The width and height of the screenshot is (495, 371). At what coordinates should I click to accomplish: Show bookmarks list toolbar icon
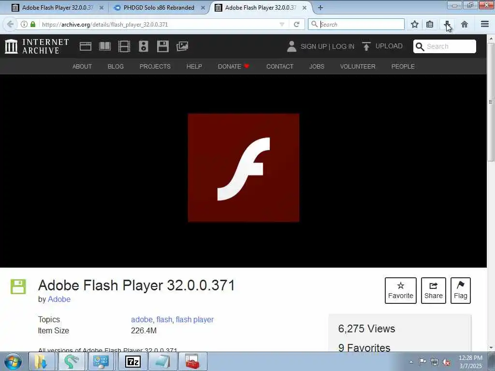(430, 24)
